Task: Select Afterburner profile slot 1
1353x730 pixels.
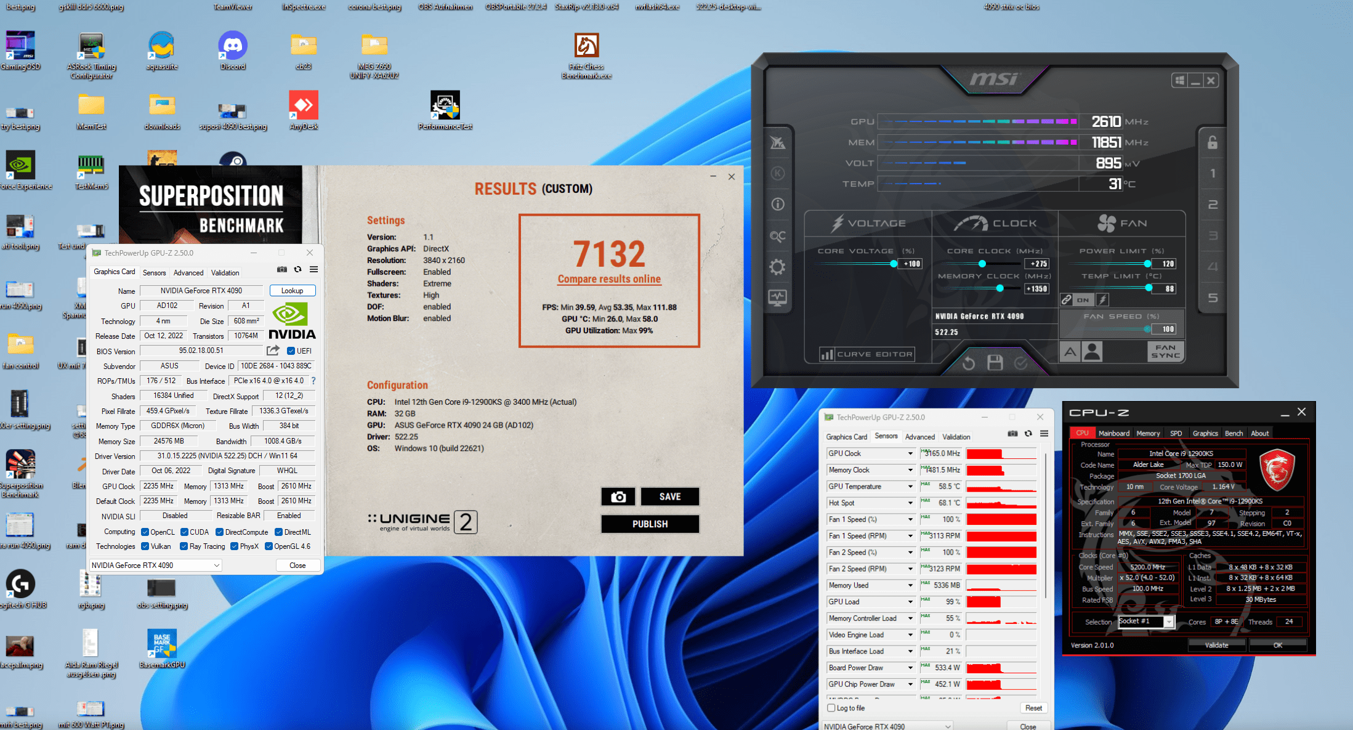Action: pyautogui.click(x=1213, y=174)
